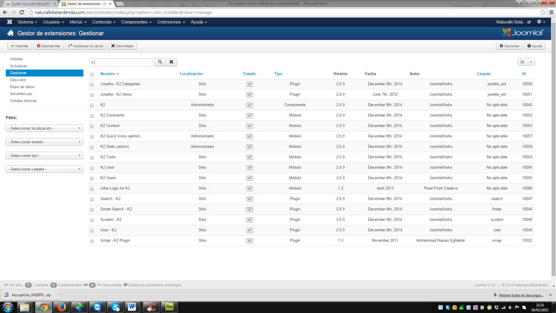Click Mostrar todas las descargas link
This screenshot has width=556, height=313.
521,295
